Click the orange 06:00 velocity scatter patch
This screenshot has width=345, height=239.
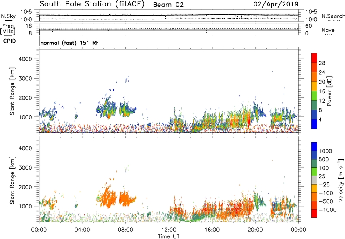[x=108, y=197]
